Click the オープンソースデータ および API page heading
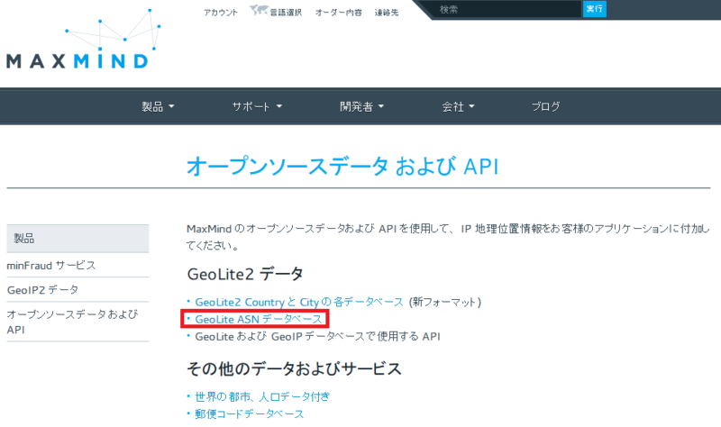The width and height of the screenshot is (721, 427). point(342,166)
